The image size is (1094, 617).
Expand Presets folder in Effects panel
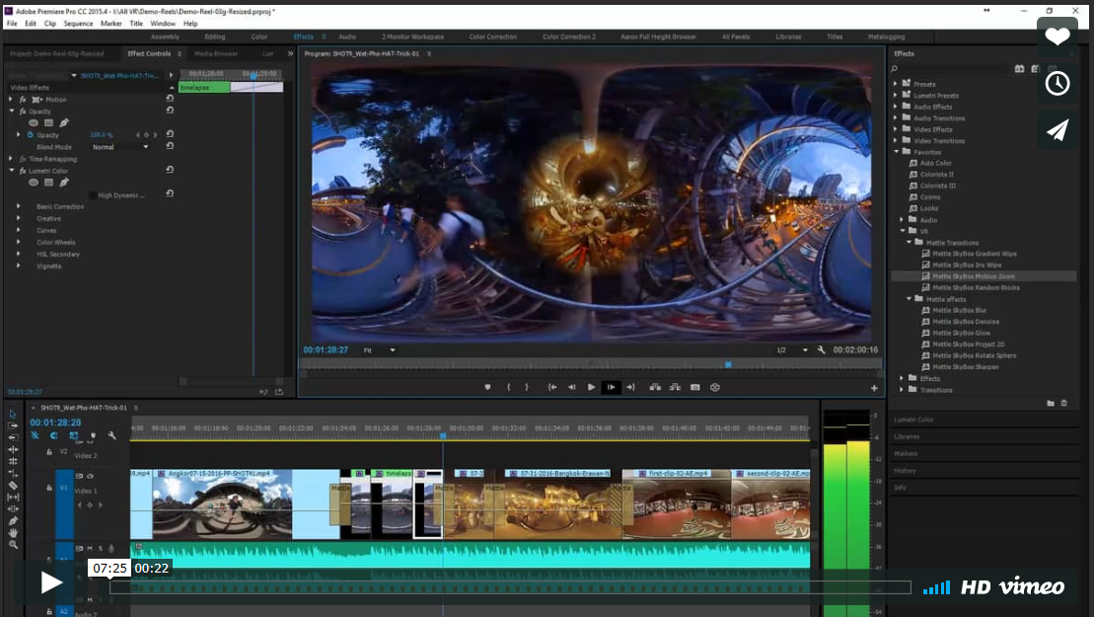click(x=896, y=84)
